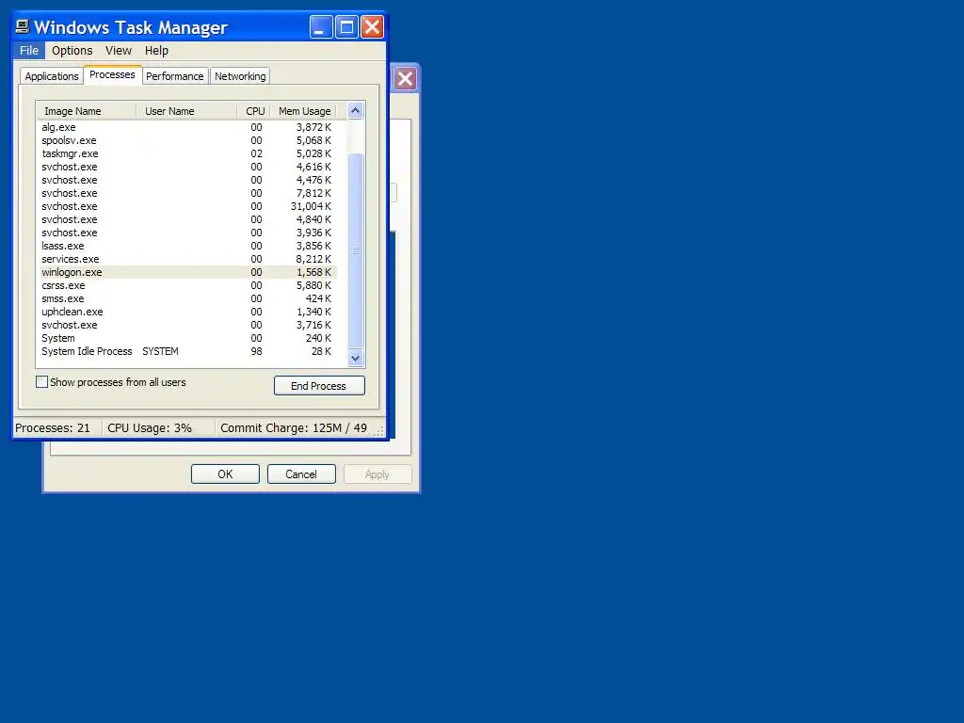Select the uphclean.exe process
The image size is (964, 723).
(x=187, y=313)
